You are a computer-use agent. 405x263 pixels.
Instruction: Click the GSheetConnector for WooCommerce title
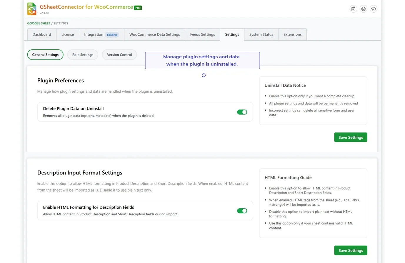(x=86, y=7)
